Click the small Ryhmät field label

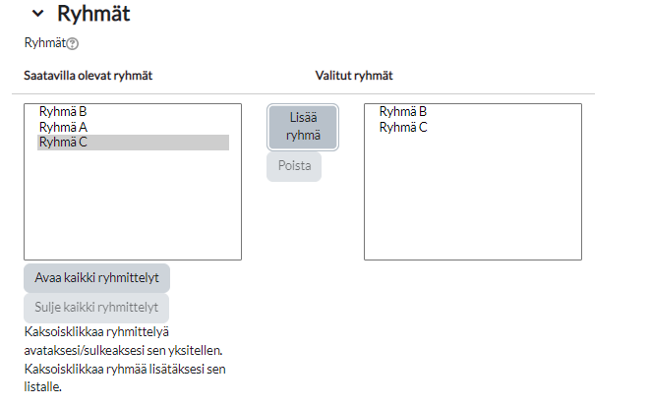(x=44, y=43)
